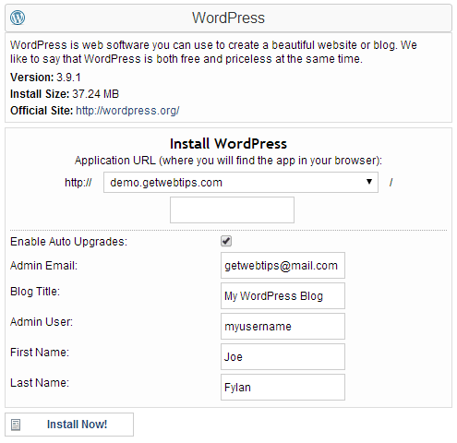Click the Install Now! button
Screen dimensions: 457x443
click(x=69, y=425)
